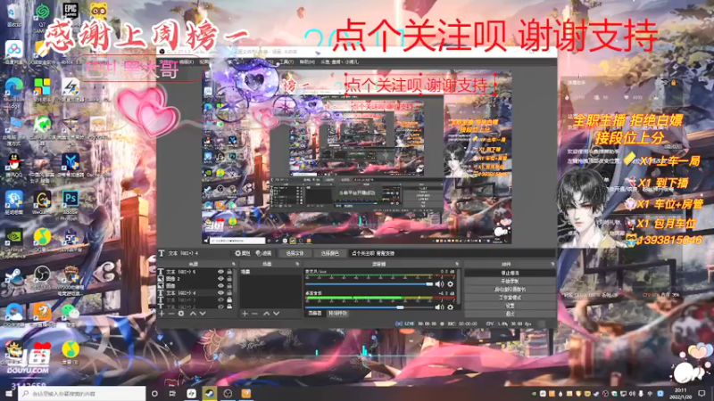Add a new scene with plus icon

click(x=245, y=314)
